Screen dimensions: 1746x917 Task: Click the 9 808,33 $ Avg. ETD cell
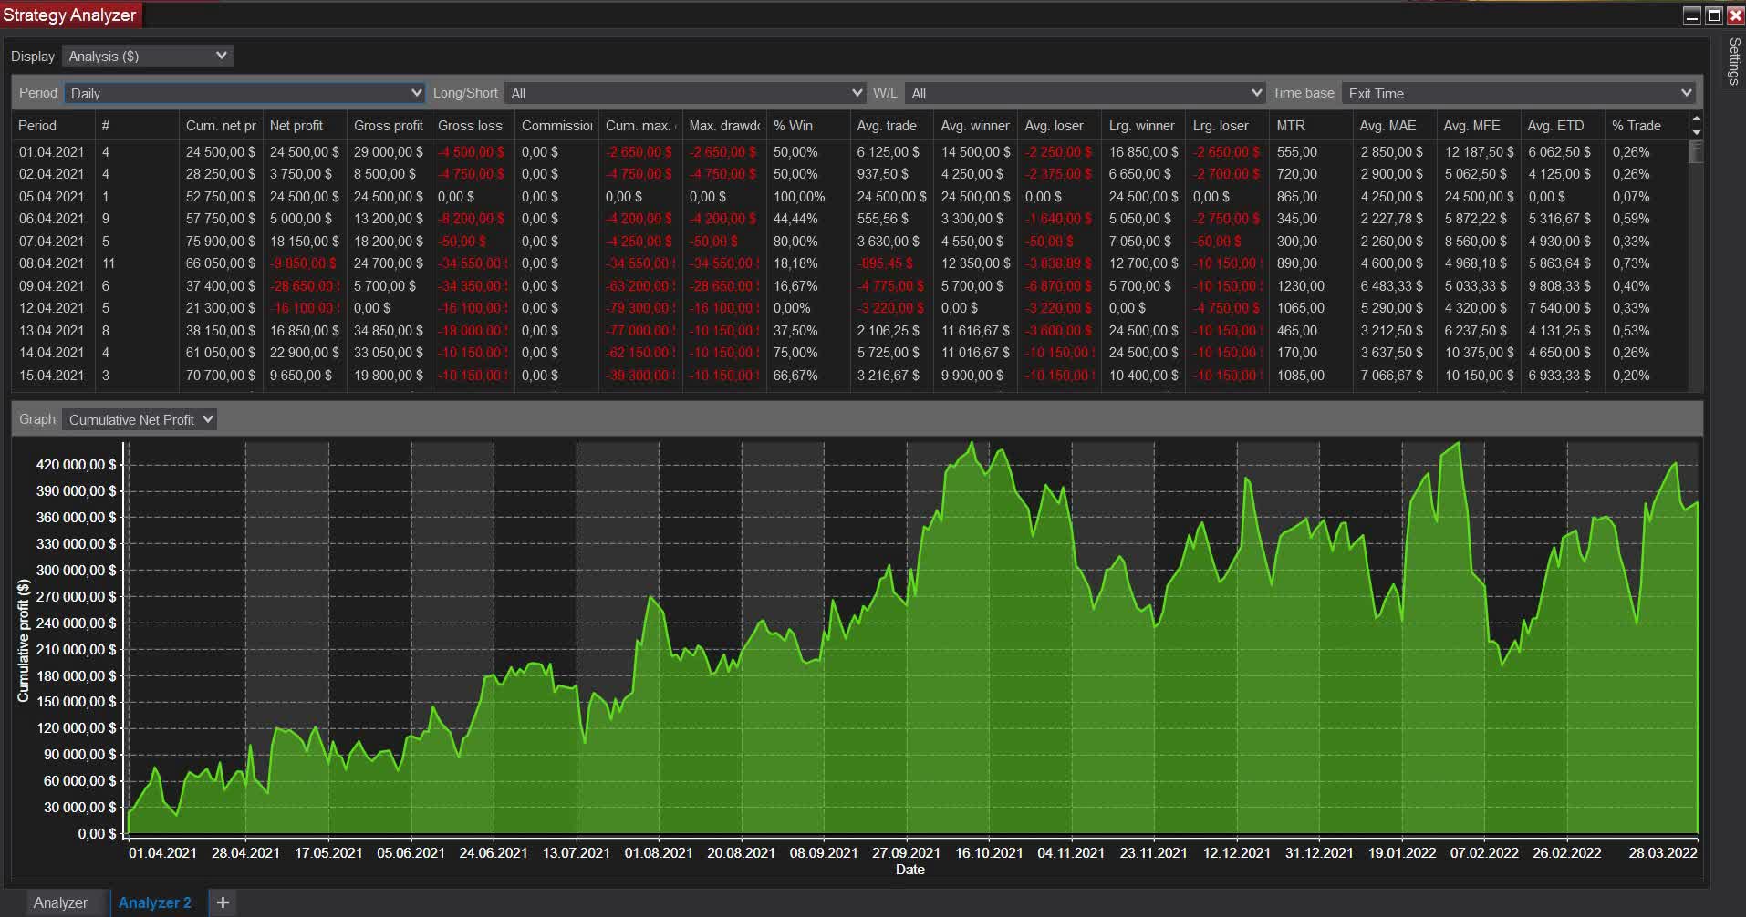[x=1563, y=286]
